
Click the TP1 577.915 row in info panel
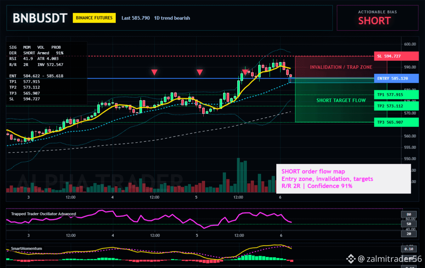coord(25,82)
